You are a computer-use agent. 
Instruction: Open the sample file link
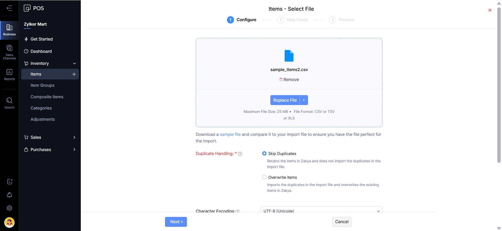coord(230,135)
